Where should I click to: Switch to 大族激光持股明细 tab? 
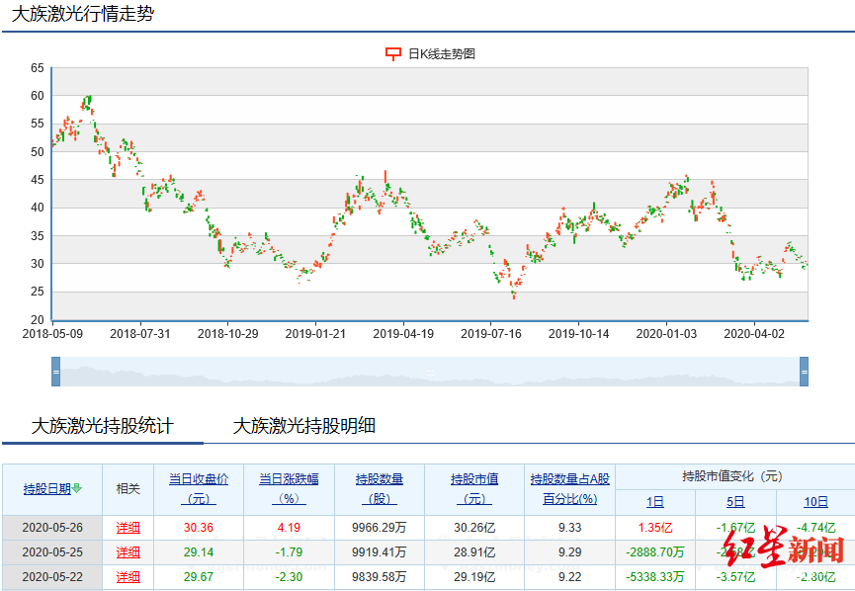[x=304, y=426]
